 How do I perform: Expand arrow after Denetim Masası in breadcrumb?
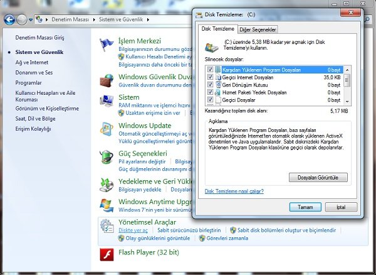coord(94,19)
